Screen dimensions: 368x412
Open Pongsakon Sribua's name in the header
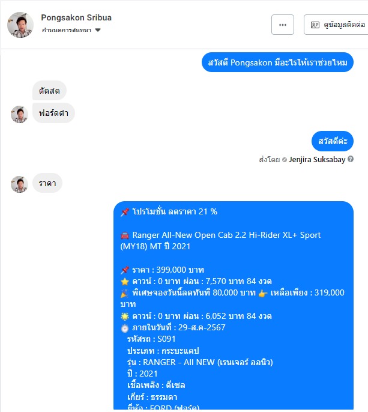tap(76, 17)
